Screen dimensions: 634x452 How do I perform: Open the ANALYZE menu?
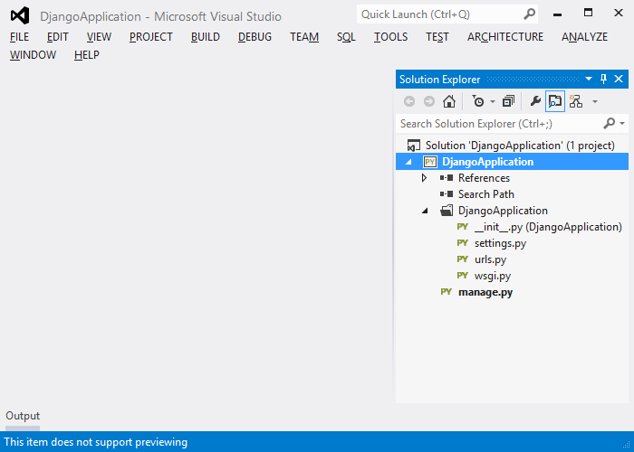pos(584,37)
